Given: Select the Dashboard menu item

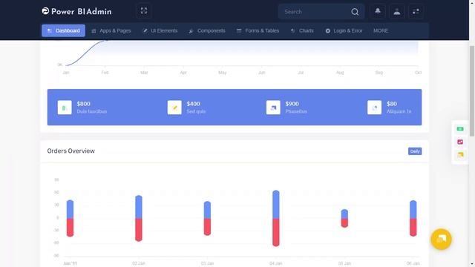Looking at the screenshot, I should click(x=63, y=30).
